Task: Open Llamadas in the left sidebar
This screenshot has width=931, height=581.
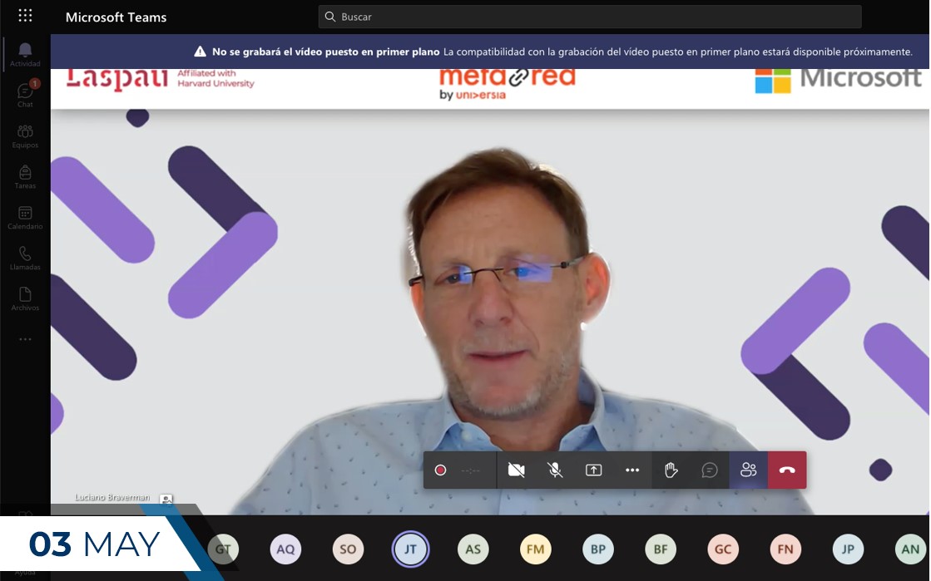Action: tap(25, 258)
